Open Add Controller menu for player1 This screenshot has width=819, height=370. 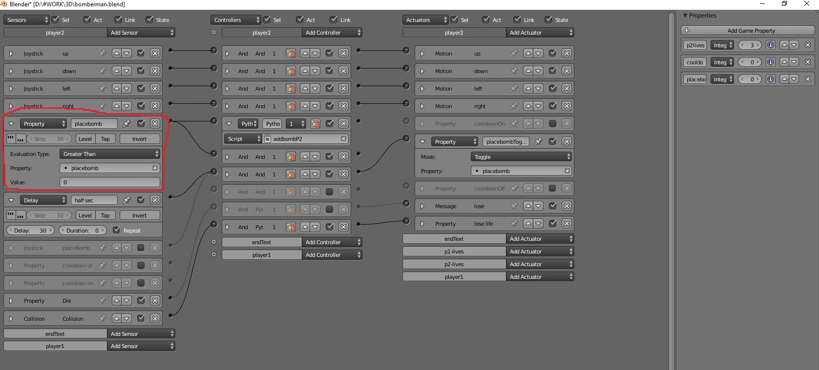(x=332, y=255)
